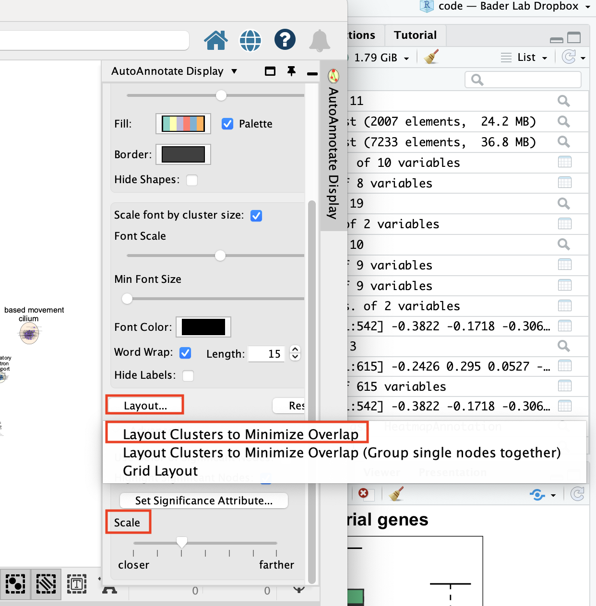This screenshot has height=606, width=596.
Task: Expand the 1.79 GiB memory usage menu
Action: click(x=381, y=58)
